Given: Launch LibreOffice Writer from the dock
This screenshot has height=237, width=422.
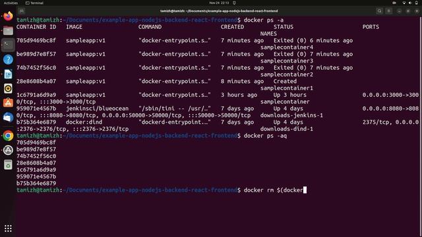Looking at the screenshot, I should [x=8, y=74].
